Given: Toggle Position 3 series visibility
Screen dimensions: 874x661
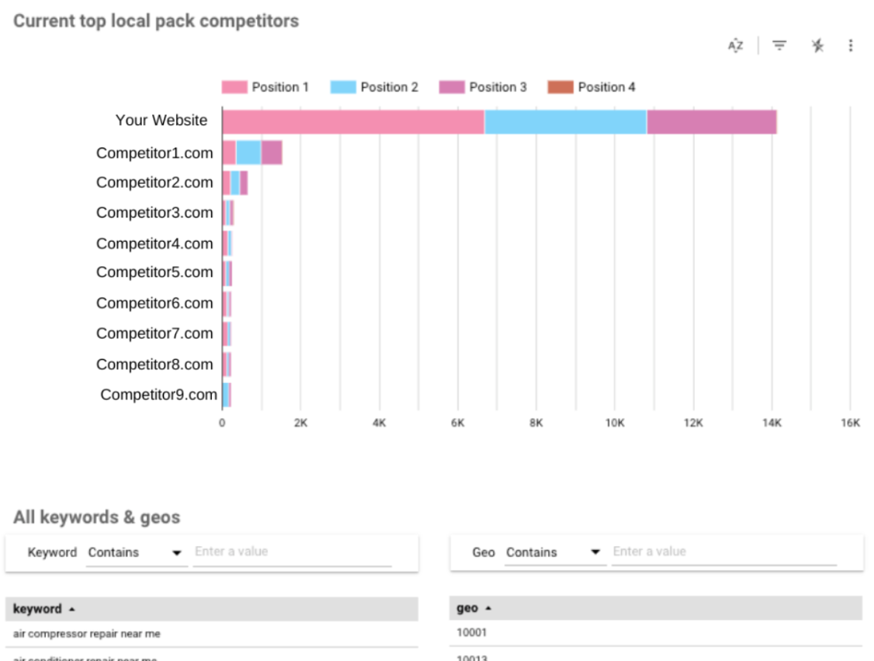Looking at the screenshot, I should tap(497, 87).
